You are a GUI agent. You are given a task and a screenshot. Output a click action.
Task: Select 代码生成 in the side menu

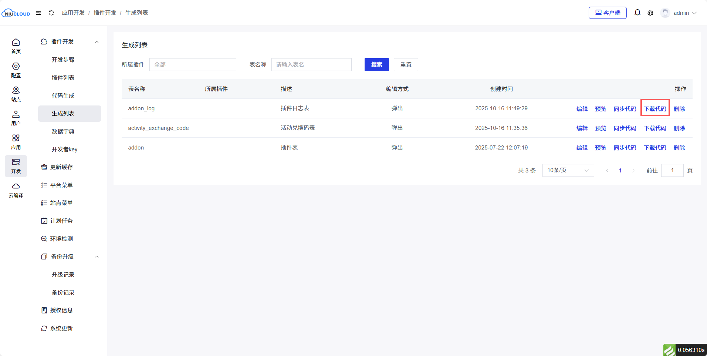pos(63,96)
